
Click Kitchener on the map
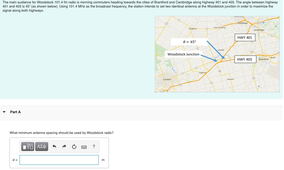click(x=242, y=23)
